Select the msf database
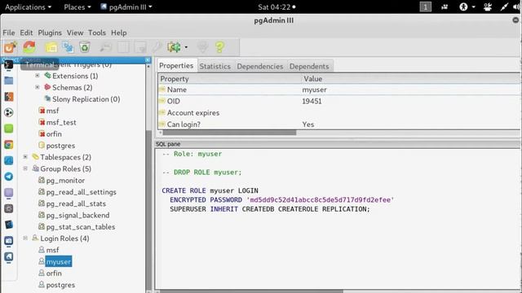 pos(52,111)
